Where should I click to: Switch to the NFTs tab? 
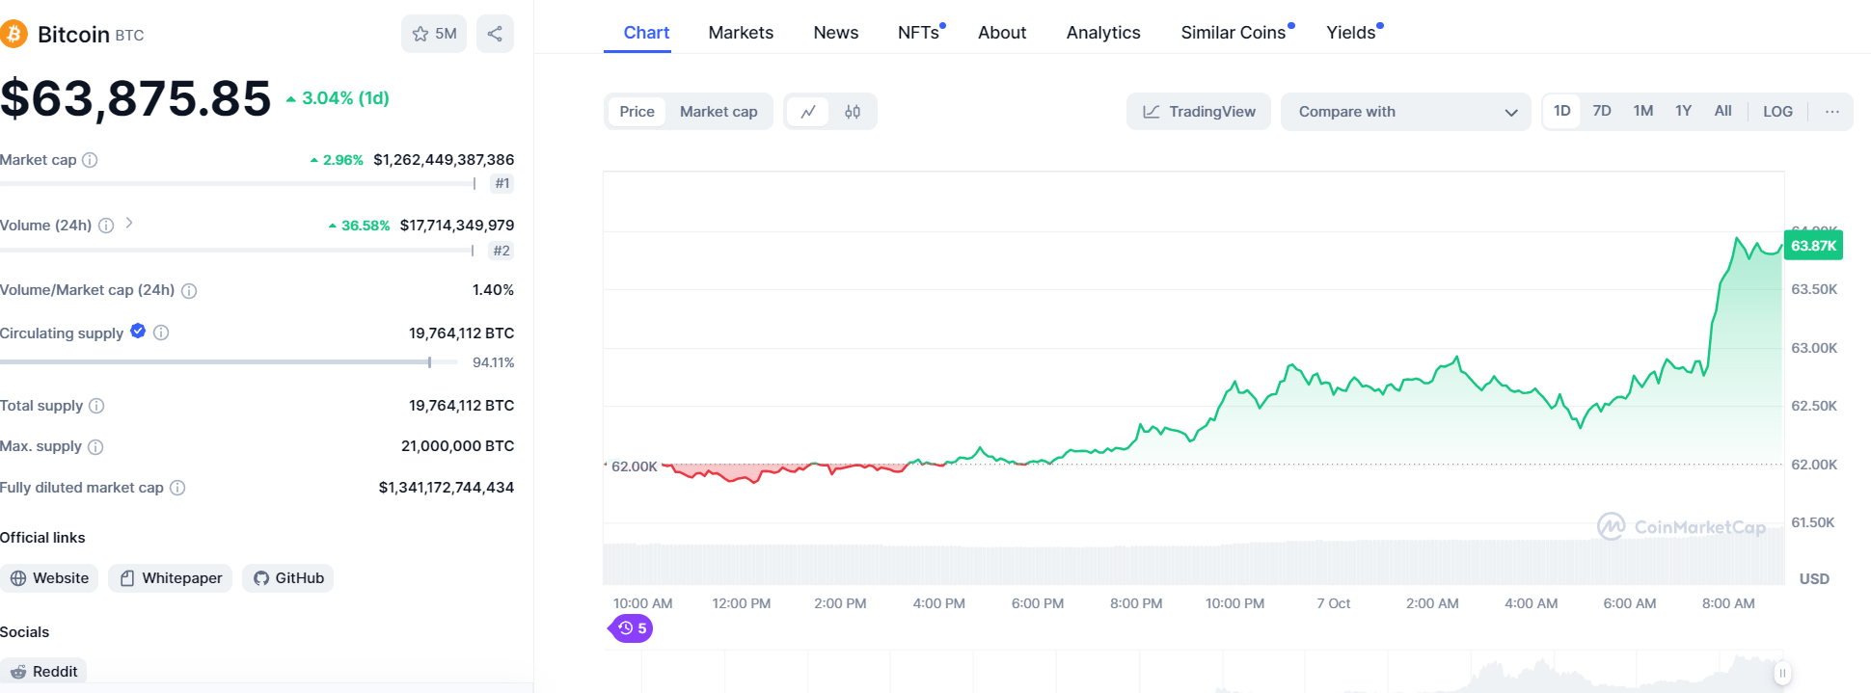[x=920, y=33]
